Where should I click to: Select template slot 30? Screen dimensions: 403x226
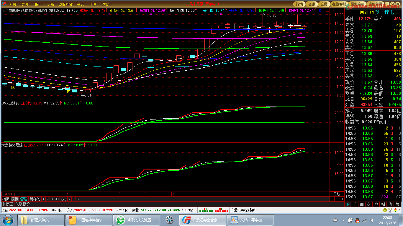[x=57, y=199]
